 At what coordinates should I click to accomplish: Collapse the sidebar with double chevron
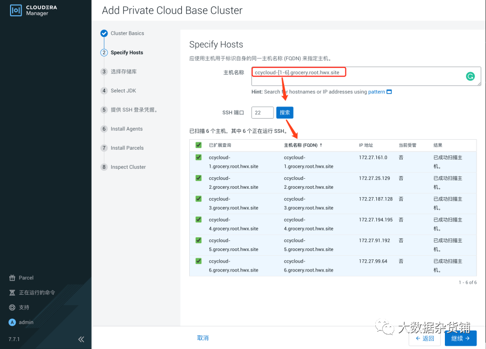[81, 340]
